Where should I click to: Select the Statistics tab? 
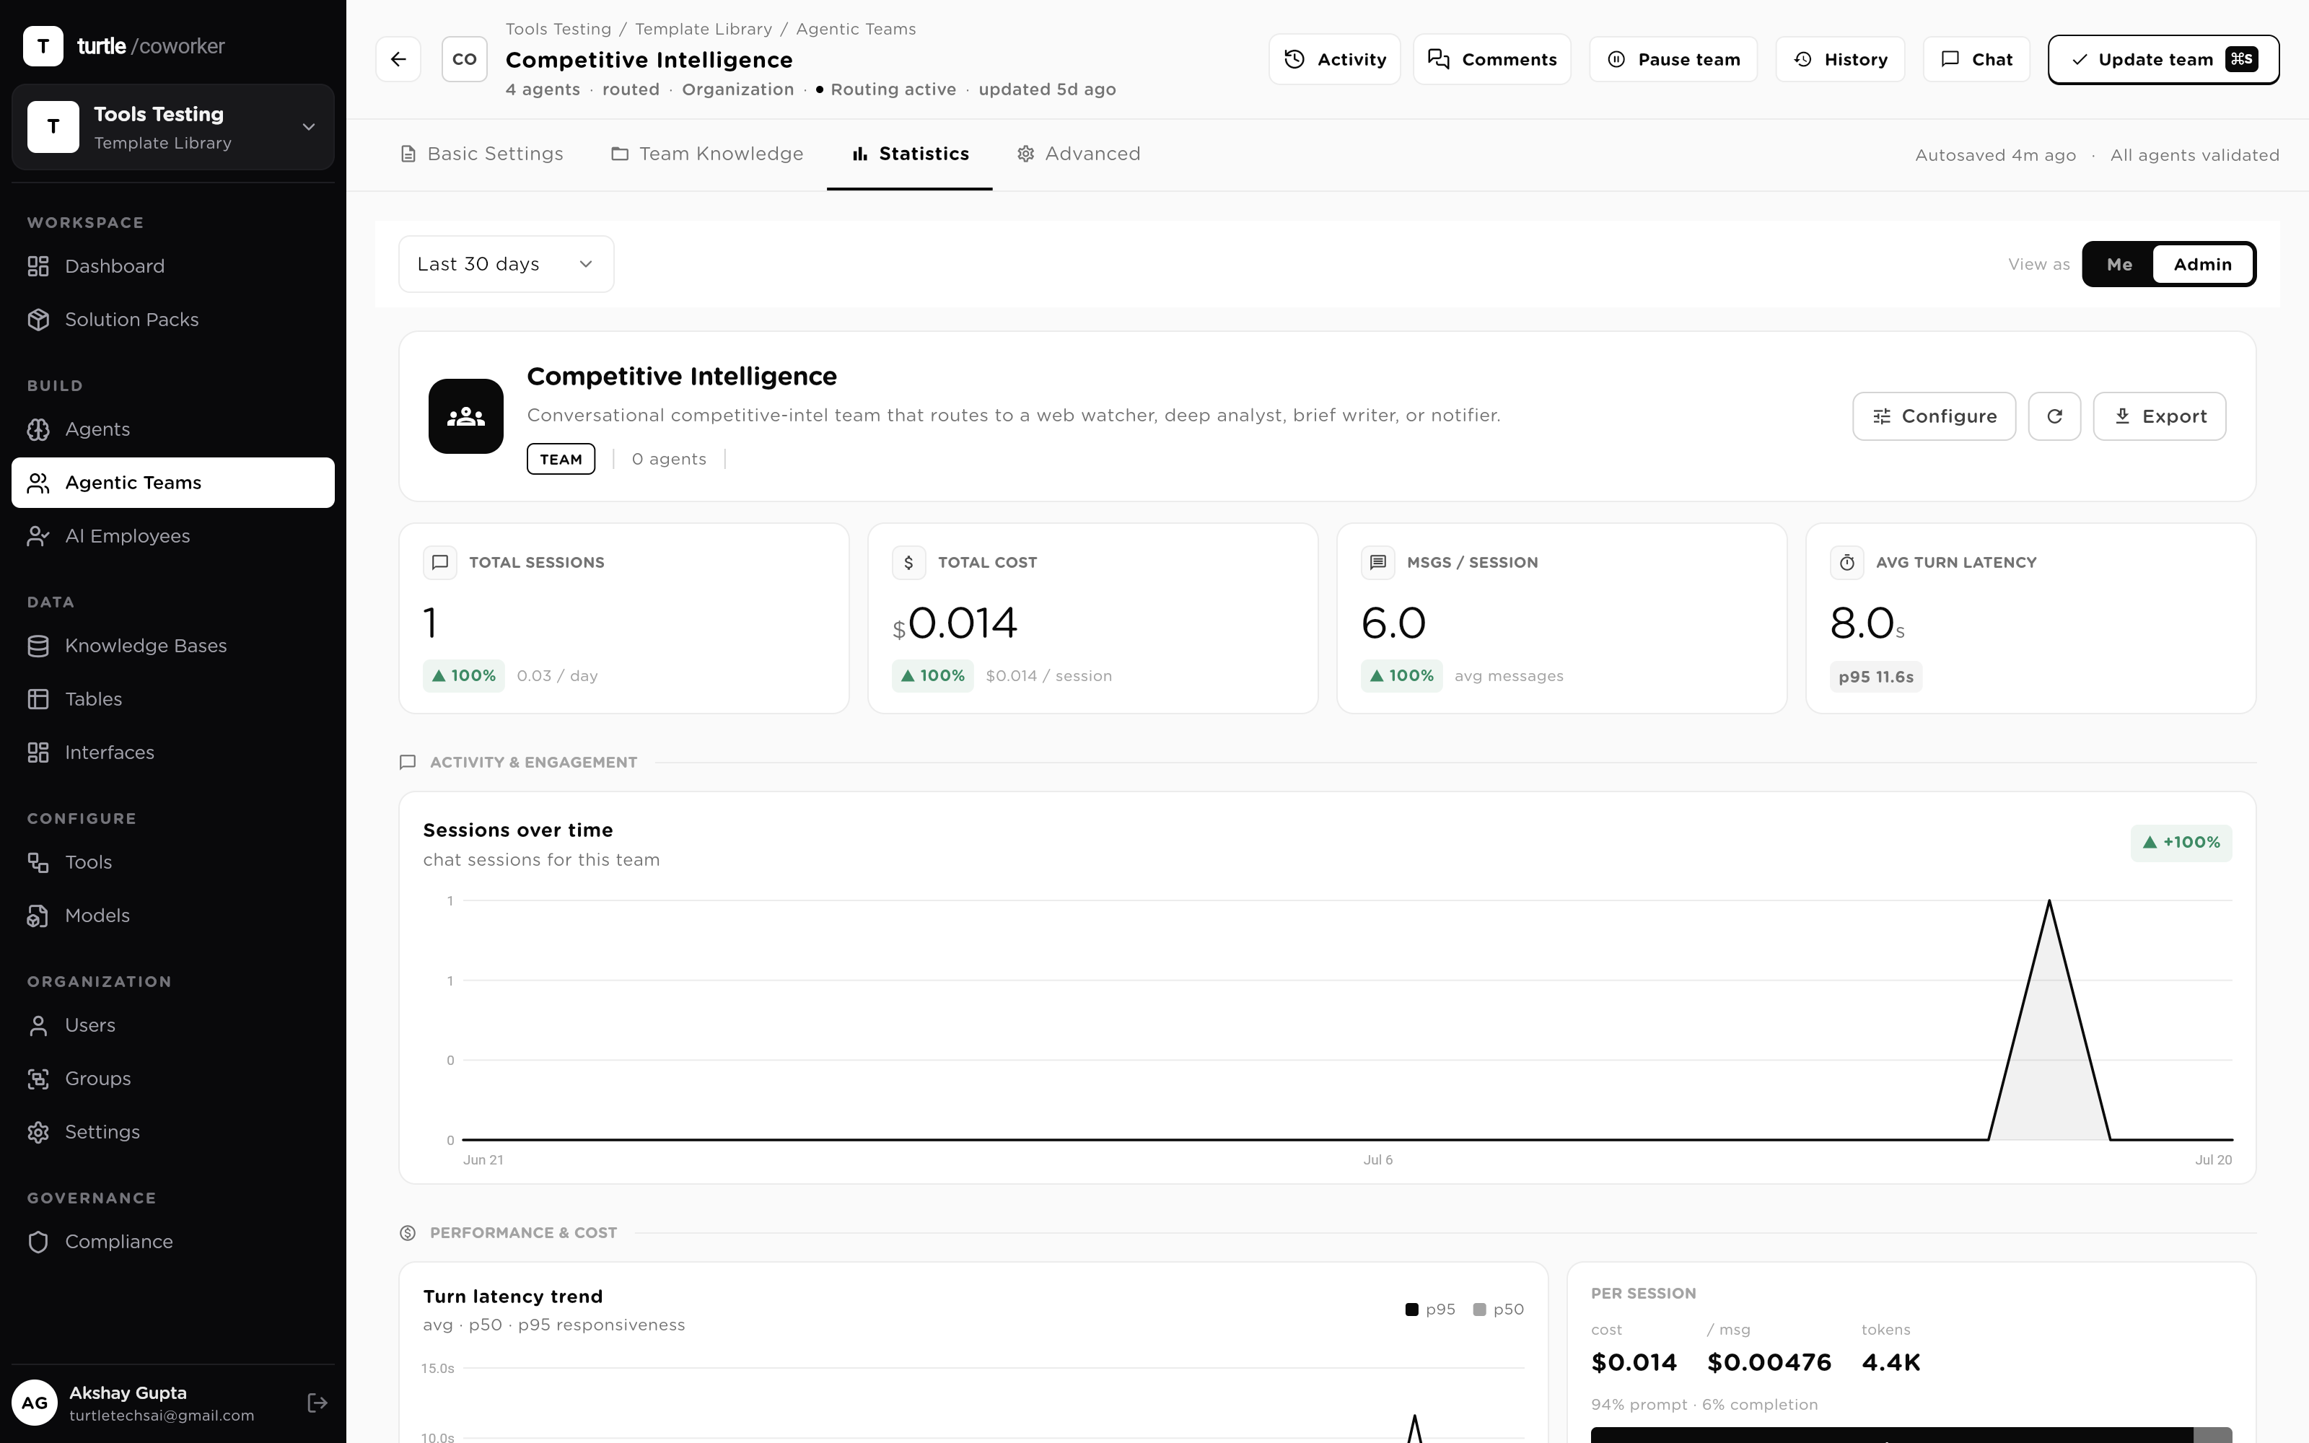pos(909,154)
